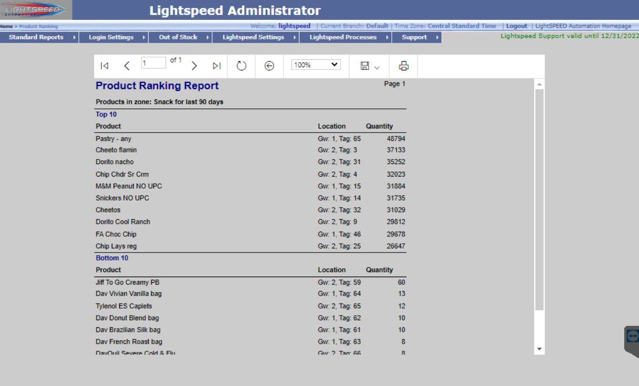Click the 'Bottom 10' section heading
The image size is (639, 386).
click(x=111, y=258)
